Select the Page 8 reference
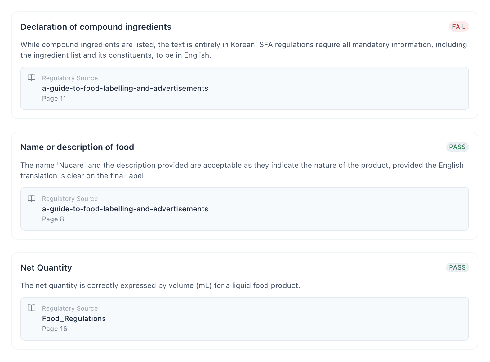This screenshot has height=362, width=490. (53, 219)
